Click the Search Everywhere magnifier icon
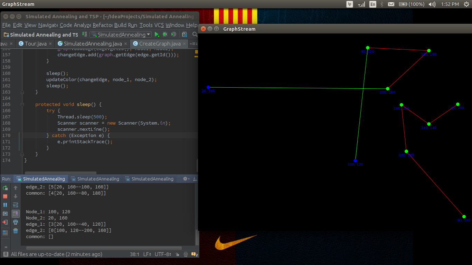472x265 pixels. [x=195, y=35]
